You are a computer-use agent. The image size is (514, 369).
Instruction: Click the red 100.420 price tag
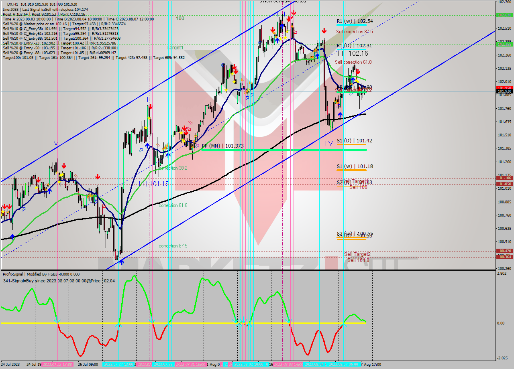pos(504,251)
